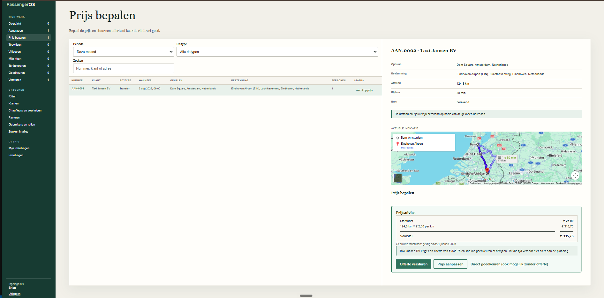The image size is (604, 298).
Task: Click the red Eindhoven Airport destination pin on map
Action: (x=487, y=170)
